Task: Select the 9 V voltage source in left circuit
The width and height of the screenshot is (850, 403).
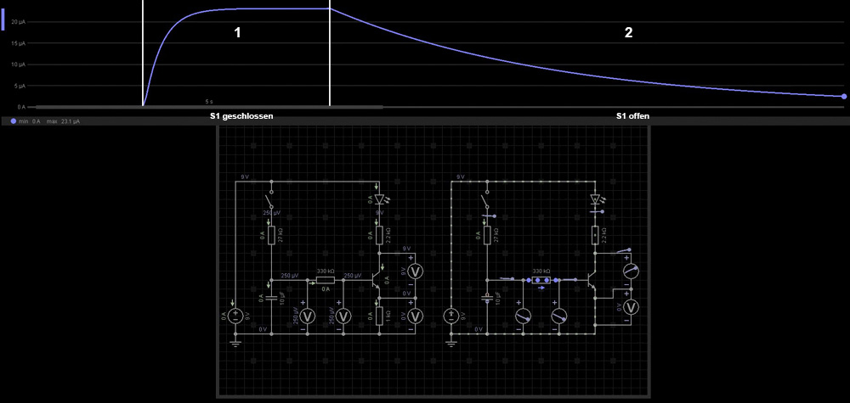Action: pos(235,316)
